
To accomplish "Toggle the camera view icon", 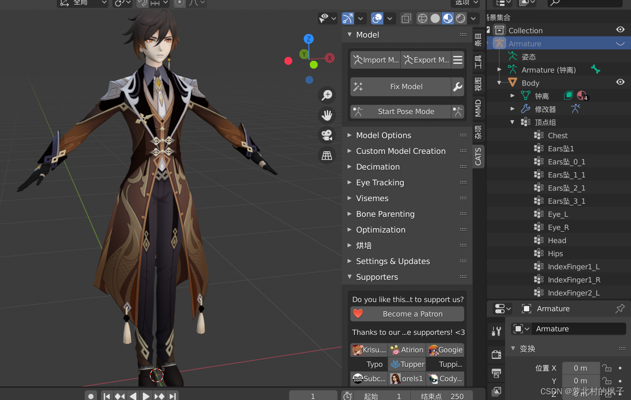I will [x=327, y=135].
